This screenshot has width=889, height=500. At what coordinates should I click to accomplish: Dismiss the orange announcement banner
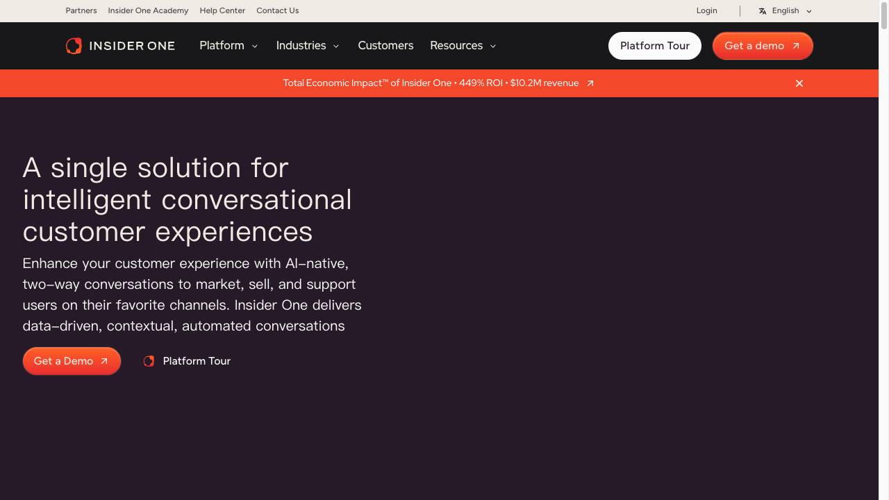pyautogui.click(x=799, y=83)
